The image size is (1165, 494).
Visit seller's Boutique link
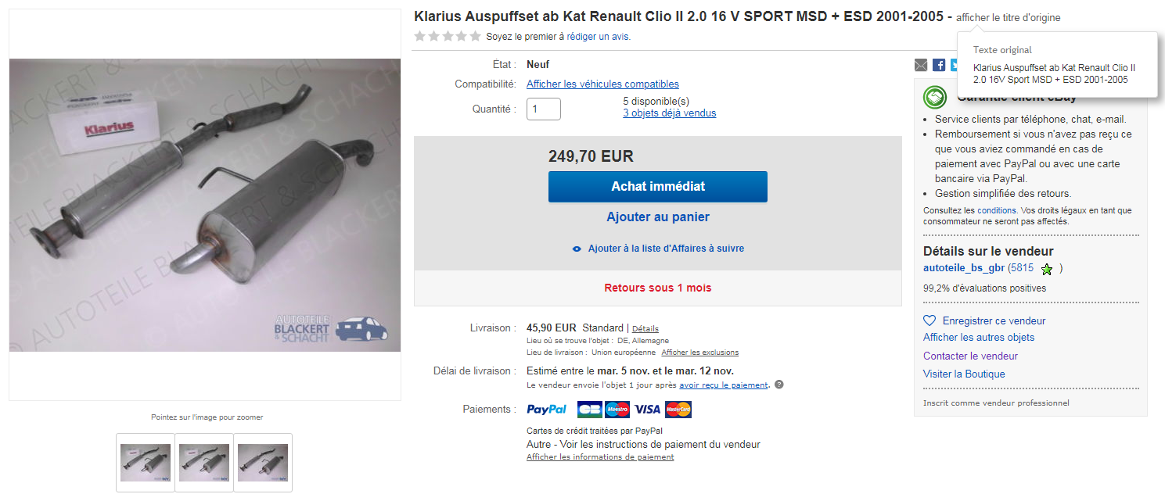(964, 374)
